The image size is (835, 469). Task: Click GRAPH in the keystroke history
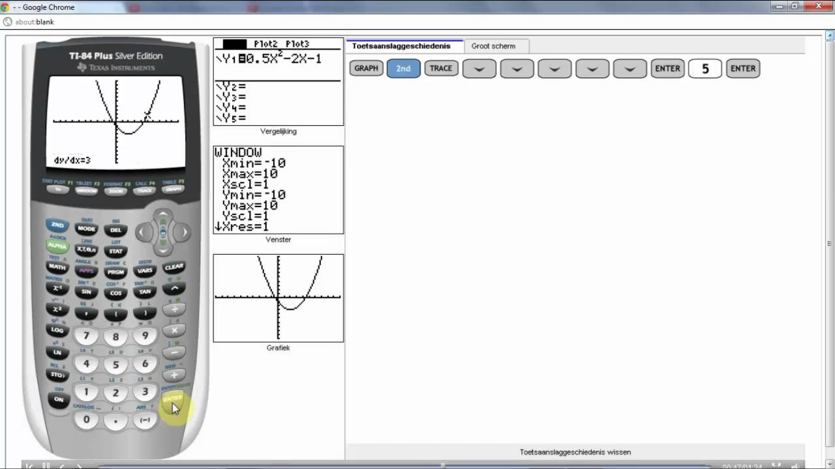[x=366, y=68]
